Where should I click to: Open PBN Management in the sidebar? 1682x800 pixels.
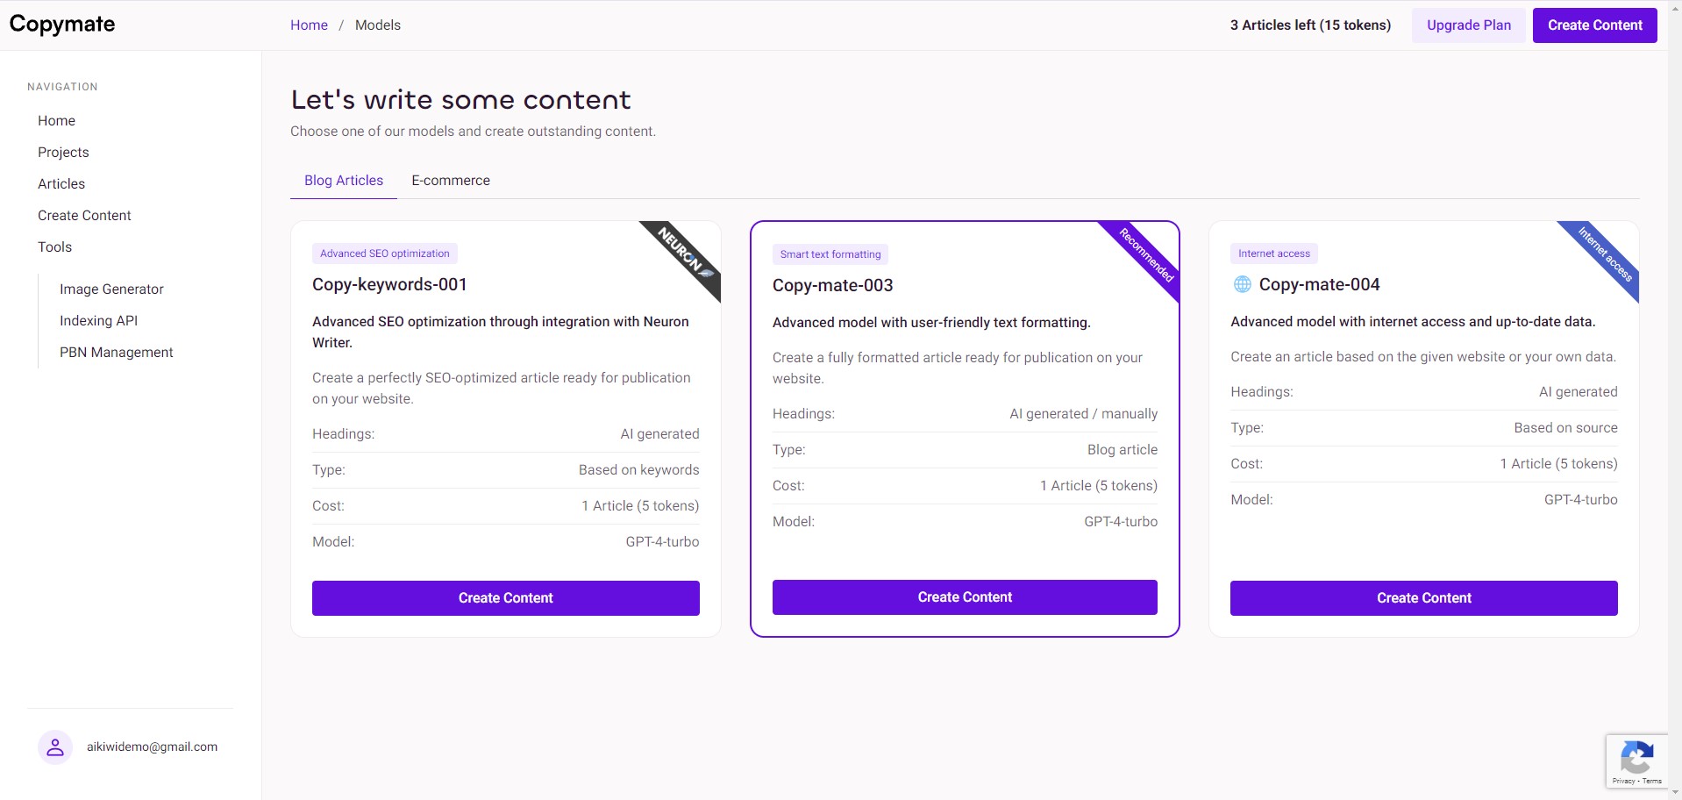click(117, 353)
